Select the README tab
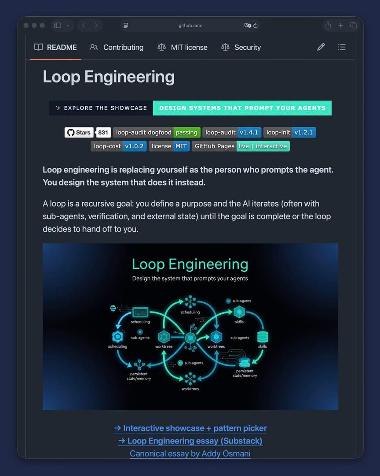The image size is (380, 476). click(x=55, y=47)
